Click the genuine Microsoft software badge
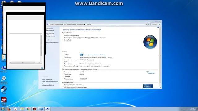Viewport: 198px width, 111px height. tap(148, 86)
